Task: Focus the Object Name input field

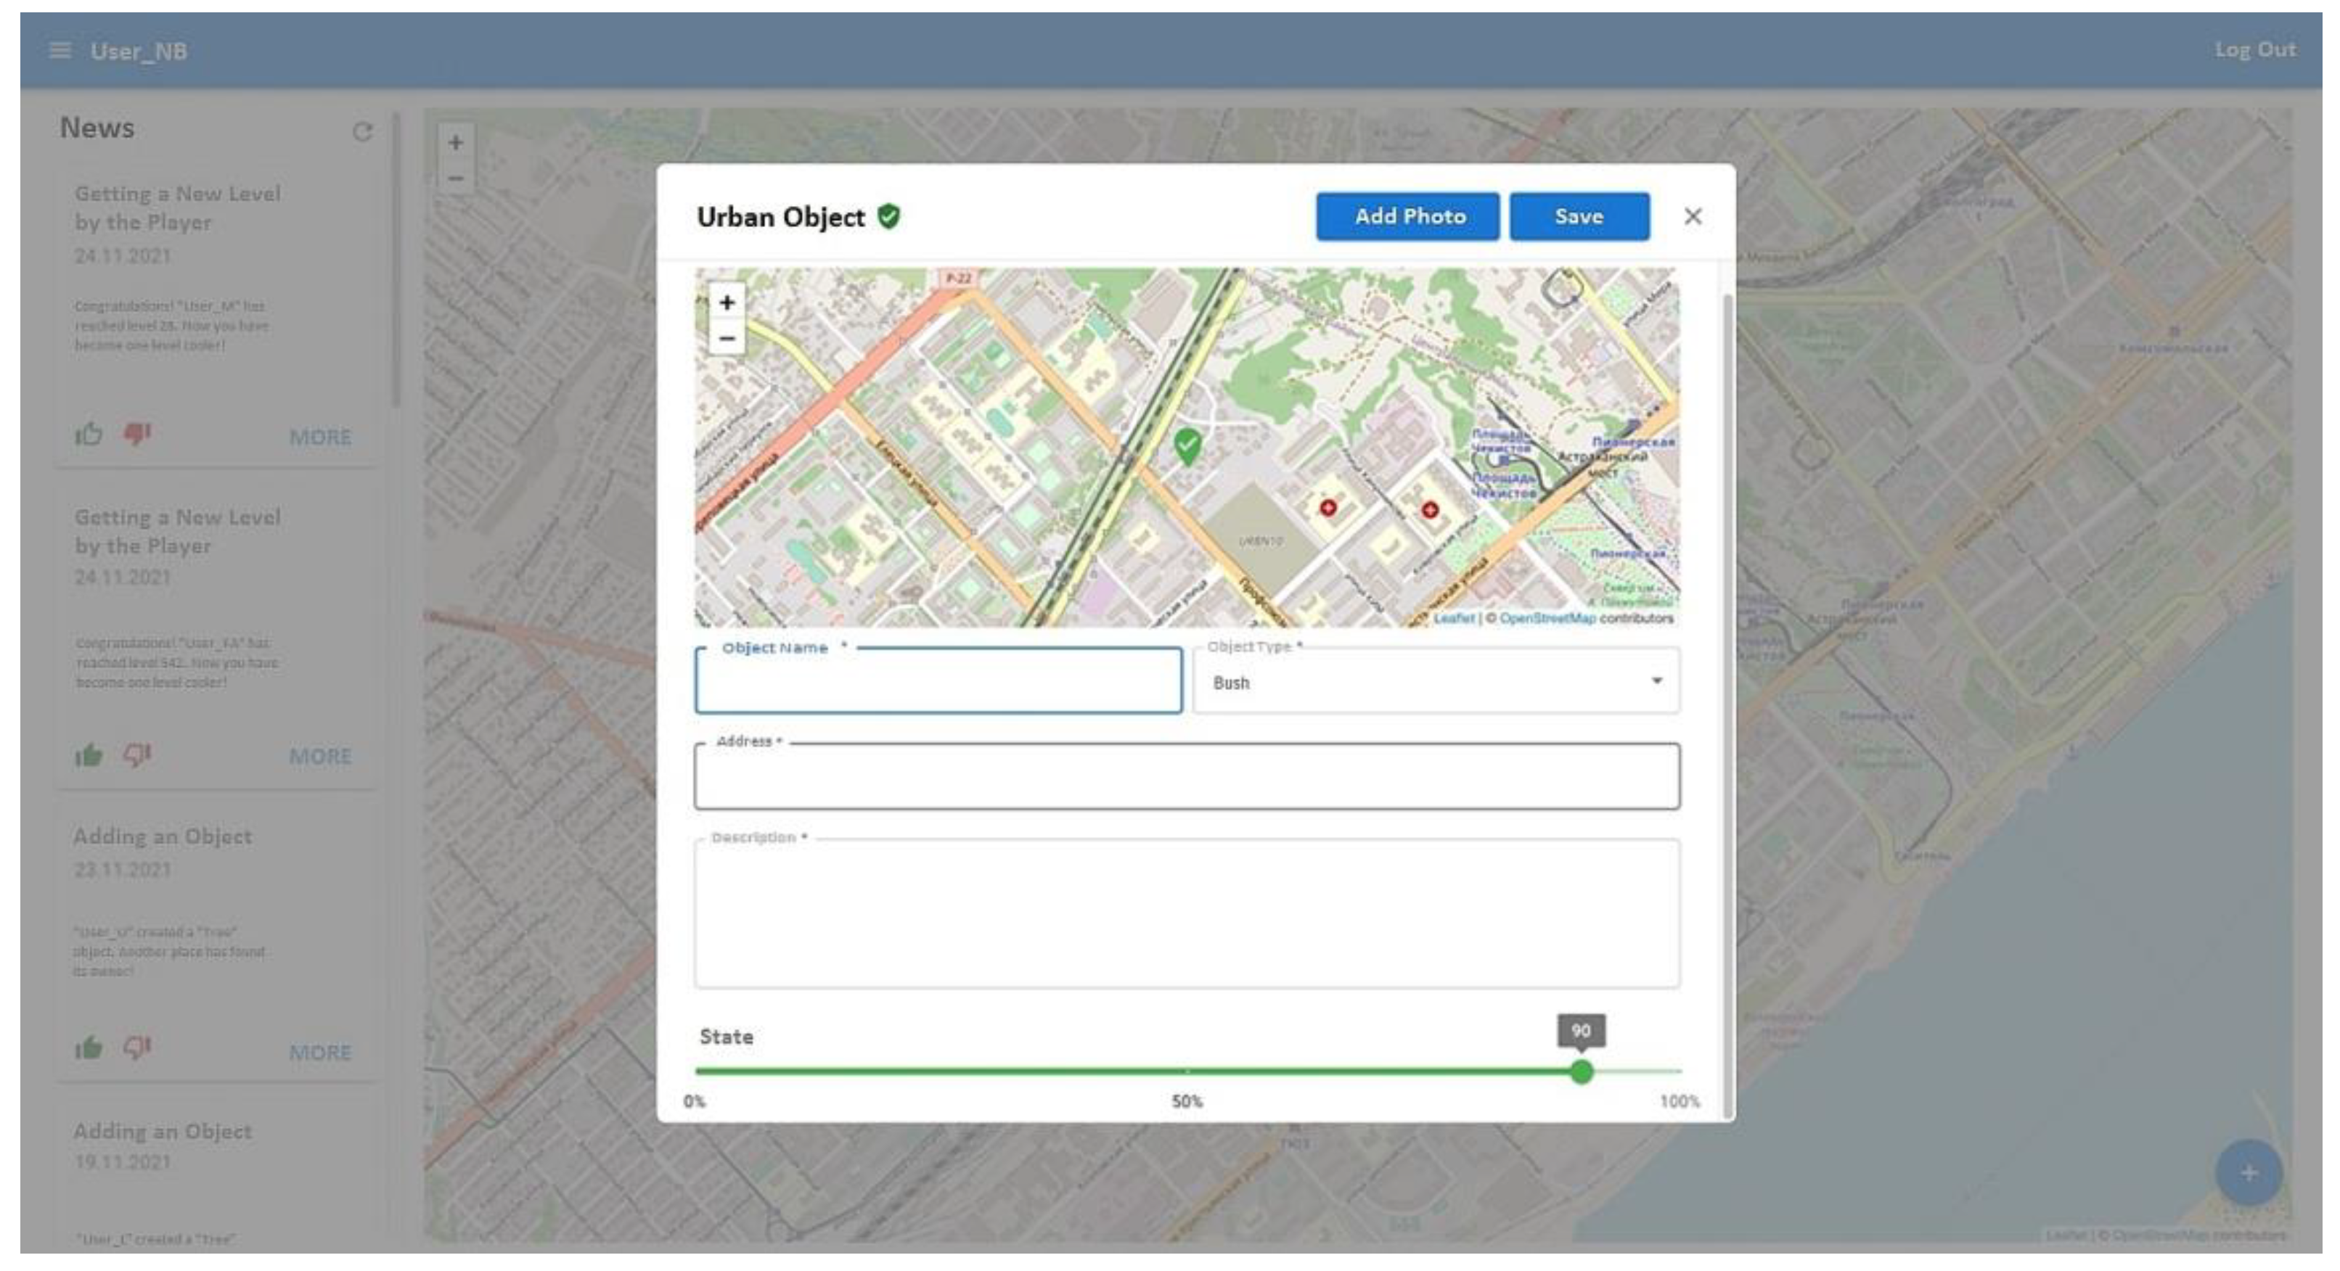Action: 938,681
